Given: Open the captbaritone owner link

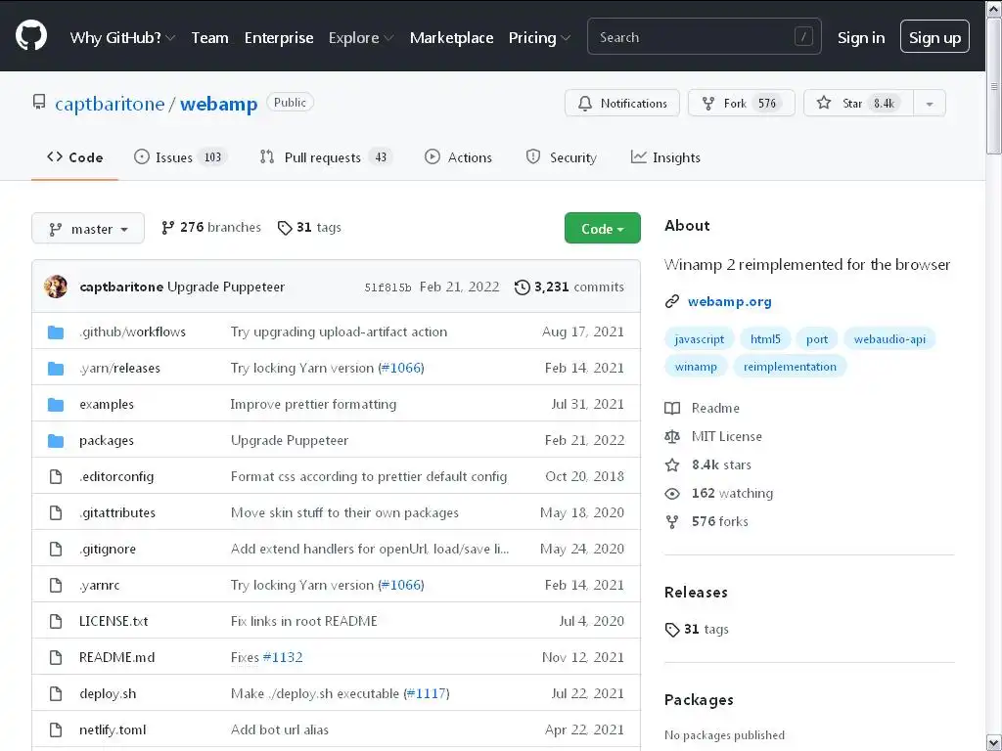Looking at the screenshot, I should pos(110,104).
